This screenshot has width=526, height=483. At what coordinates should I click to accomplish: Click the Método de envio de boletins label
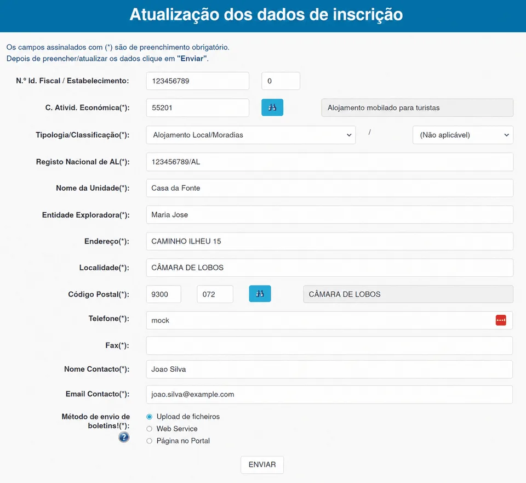(95, 421)
